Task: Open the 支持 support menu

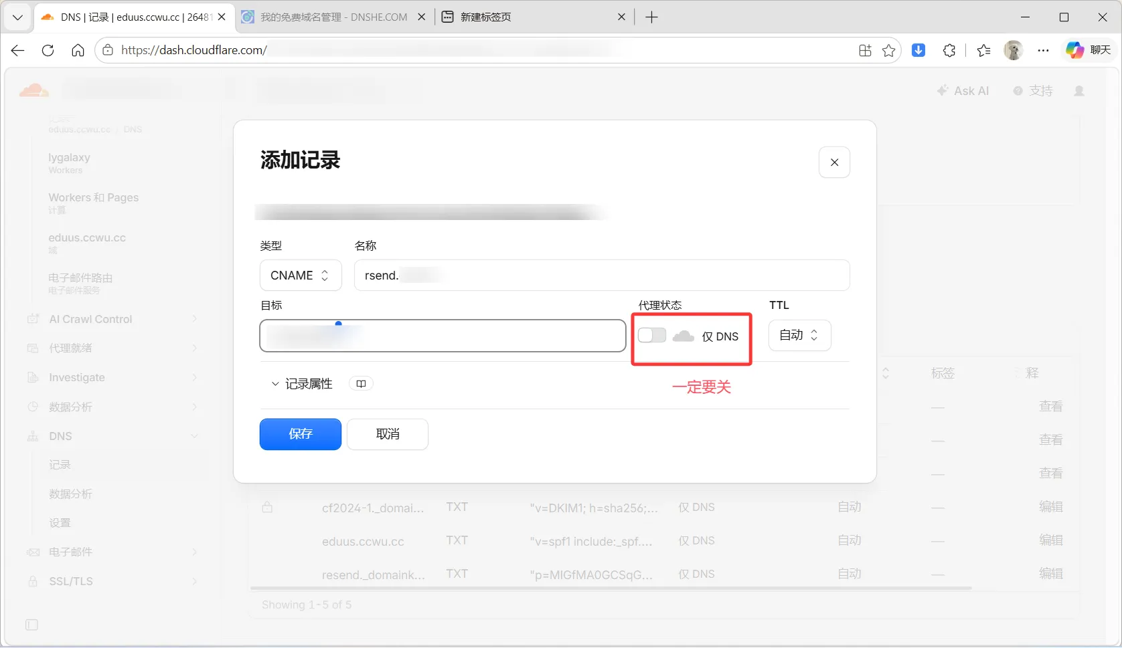Action: pos(1033,91)
